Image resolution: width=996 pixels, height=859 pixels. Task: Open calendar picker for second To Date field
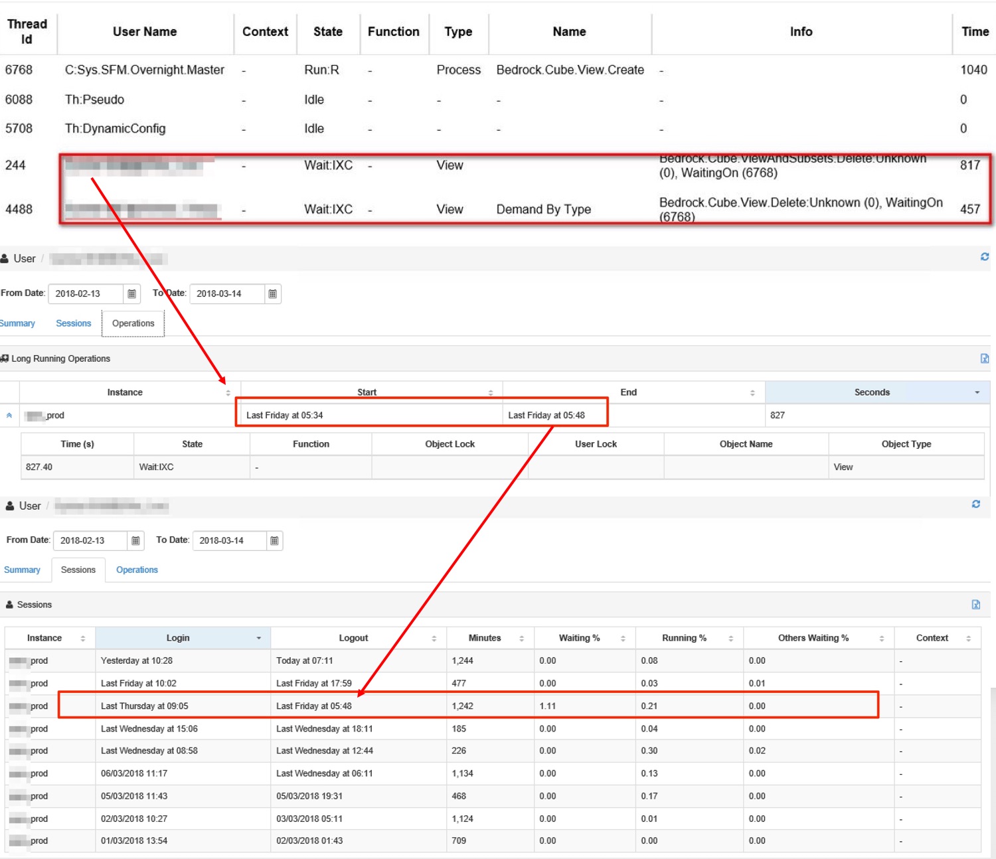tap(274, 540)
